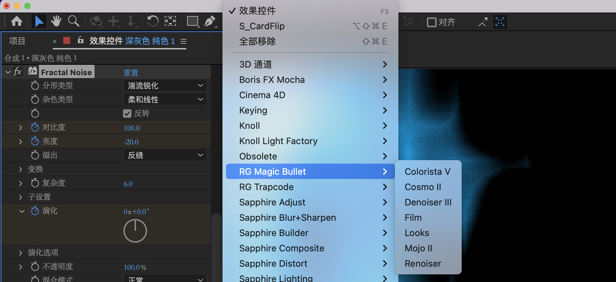The width and height of the screenshot is (616, 282).
Task: Open the effect controls panel menu icon
Action: click(184, 41)
